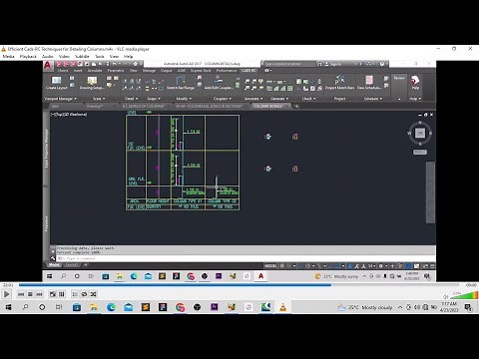
Task: Switch to the CADS RC ribbon tab
Action: point(248,71)
